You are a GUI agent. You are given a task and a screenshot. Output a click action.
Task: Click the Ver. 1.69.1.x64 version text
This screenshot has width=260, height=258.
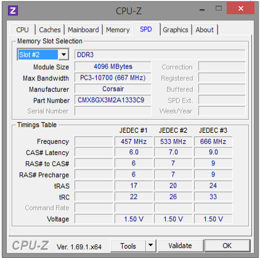(79, 247)
